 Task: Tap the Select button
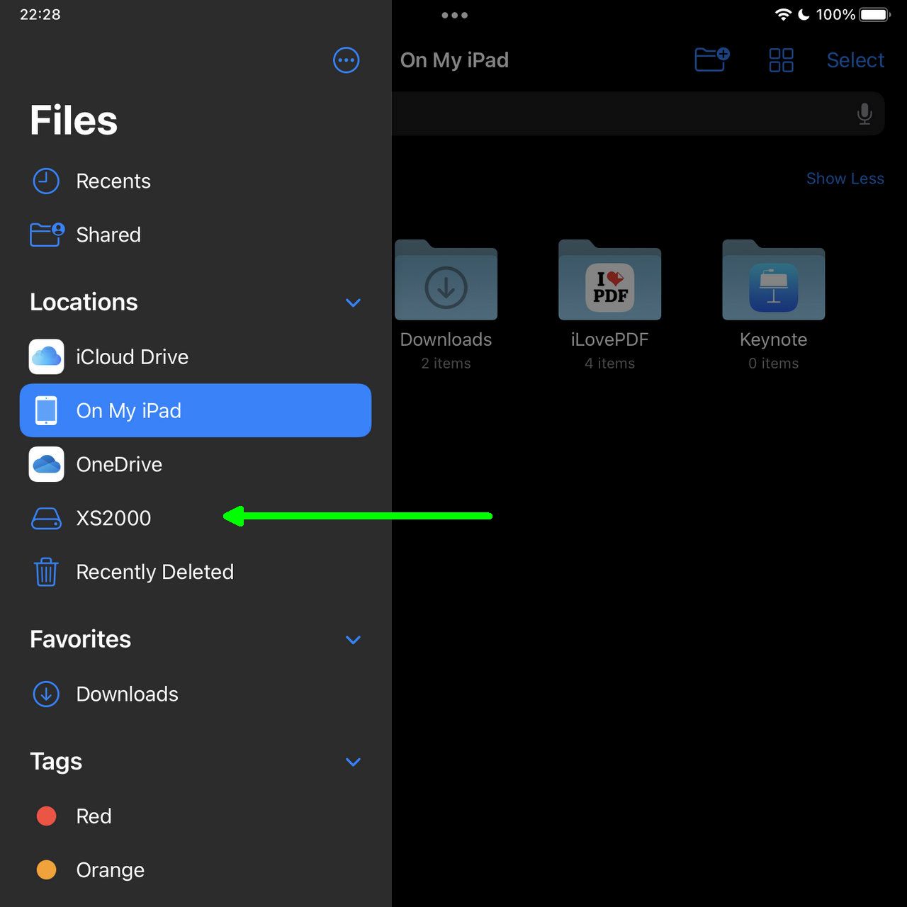click(855, 60)
